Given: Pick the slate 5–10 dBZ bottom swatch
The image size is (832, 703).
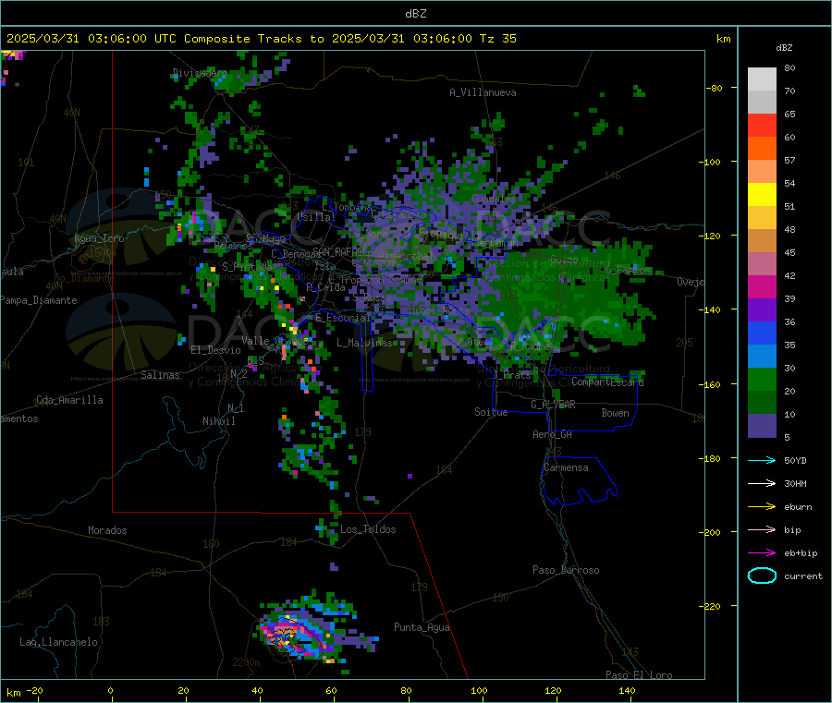Looking at the screenshot, I should (762, 426).
